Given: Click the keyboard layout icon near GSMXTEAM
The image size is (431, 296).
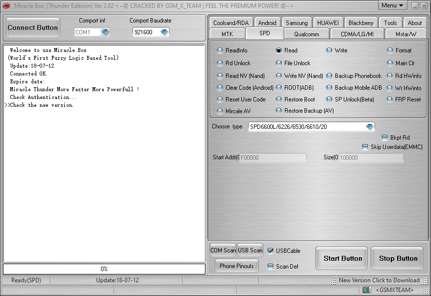Looking at the screenshot, I should point(366,290).
